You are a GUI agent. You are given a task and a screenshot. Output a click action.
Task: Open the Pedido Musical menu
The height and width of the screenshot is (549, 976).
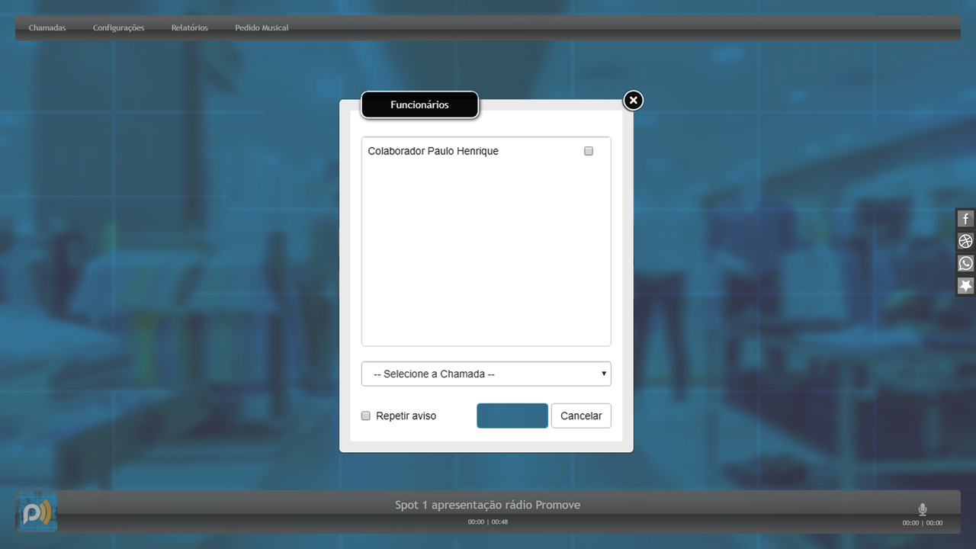262,28
